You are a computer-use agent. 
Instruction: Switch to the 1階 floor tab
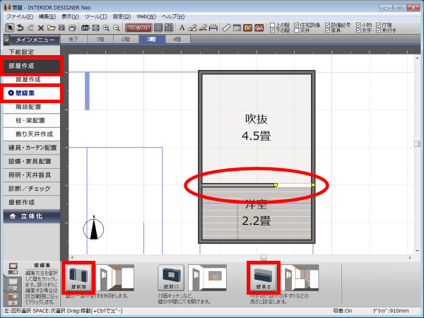coord(100,40)
